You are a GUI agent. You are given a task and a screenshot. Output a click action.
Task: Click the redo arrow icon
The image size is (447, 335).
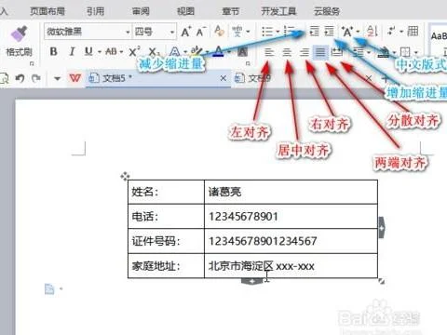[x=36, y=78]
